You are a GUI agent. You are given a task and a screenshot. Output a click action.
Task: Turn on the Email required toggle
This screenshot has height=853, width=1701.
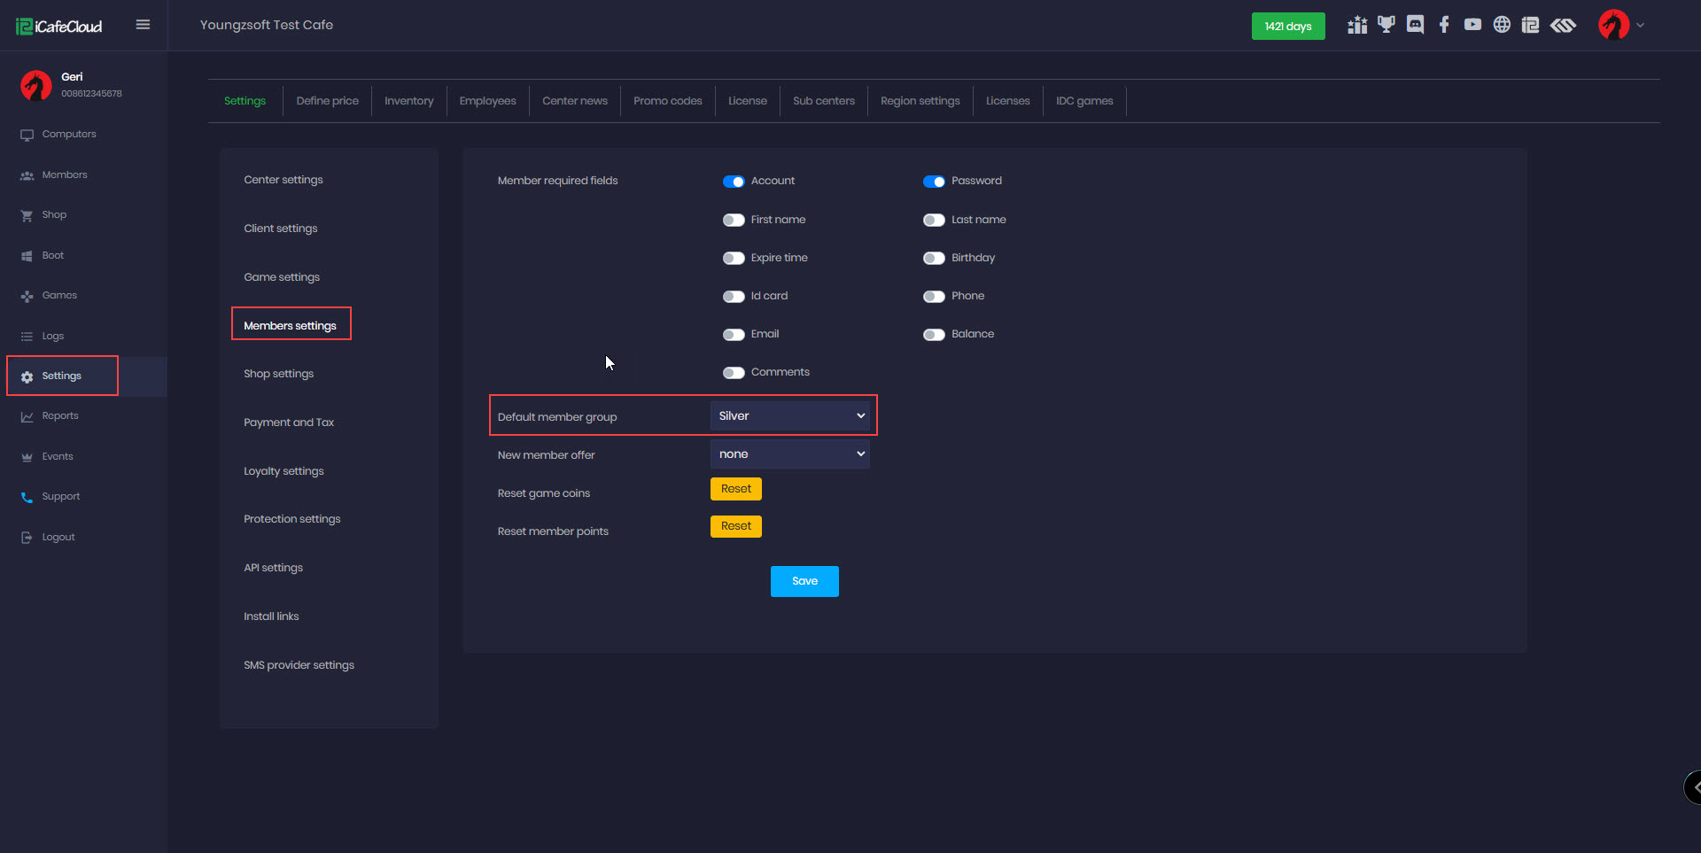pos(734,335)
